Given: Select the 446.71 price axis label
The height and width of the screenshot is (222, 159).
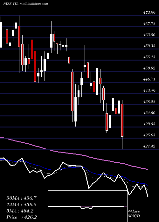Looking at the screenshot, I should pos(149,79).
